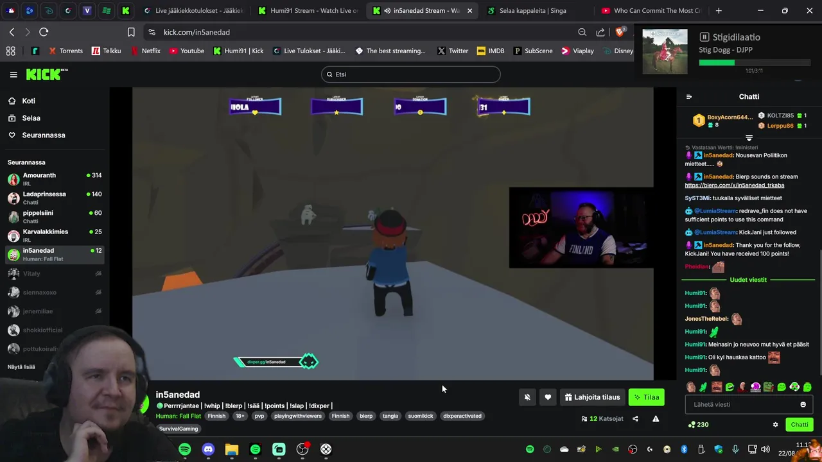Viewport: 822px width, 462px height.
Task: Open Twitter bookmark
Action: click(x=452, y=51)
